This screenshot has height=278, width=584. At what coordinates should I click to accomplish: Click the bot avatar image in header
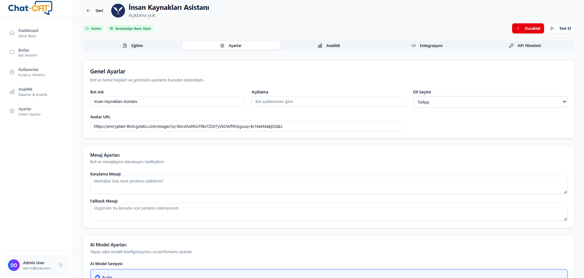(x=118, y=11)
